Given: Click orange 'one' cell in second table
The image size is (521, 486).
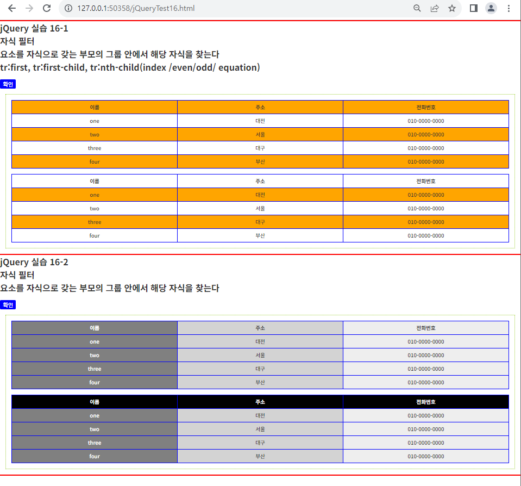Looking at the screenshot, I should (95, 195).
